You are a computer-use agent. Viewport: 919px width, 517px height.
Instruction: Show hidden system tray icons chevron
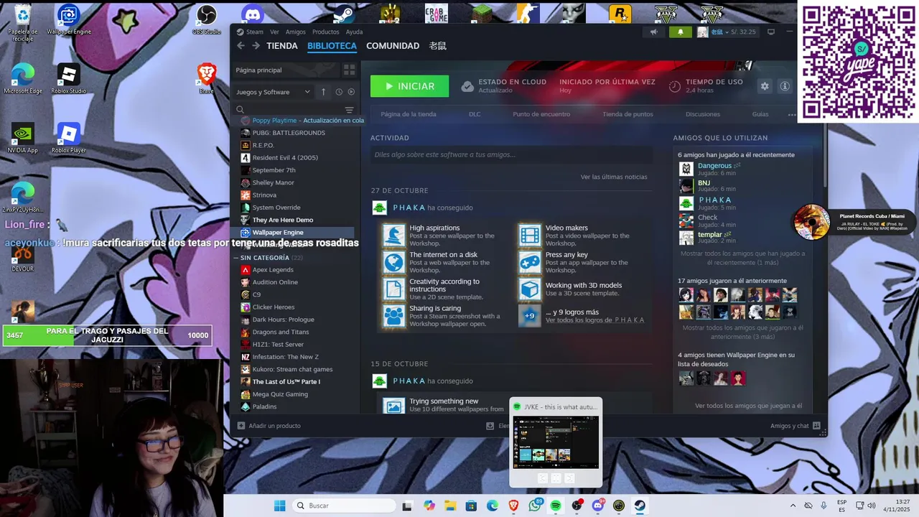[793, 506]
